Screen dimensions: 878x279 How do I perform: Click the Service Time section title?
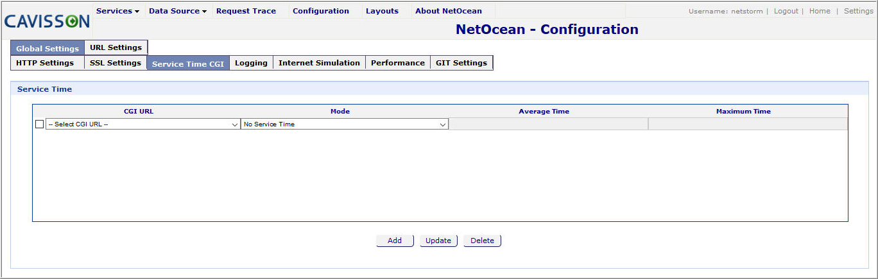[x=44, y=89]
